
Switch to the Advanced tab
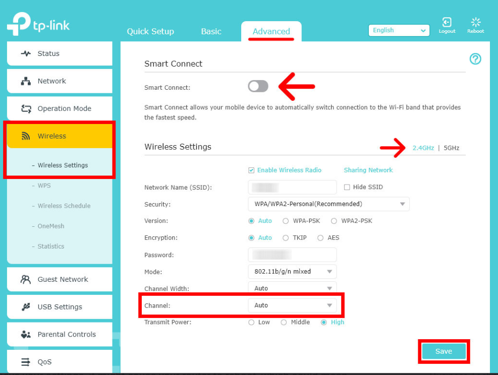click(271, 31)
